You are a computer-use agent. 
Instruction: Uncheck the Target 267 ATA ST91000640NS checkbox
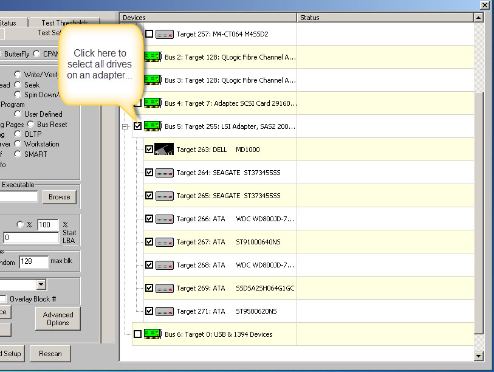(149, 242)
